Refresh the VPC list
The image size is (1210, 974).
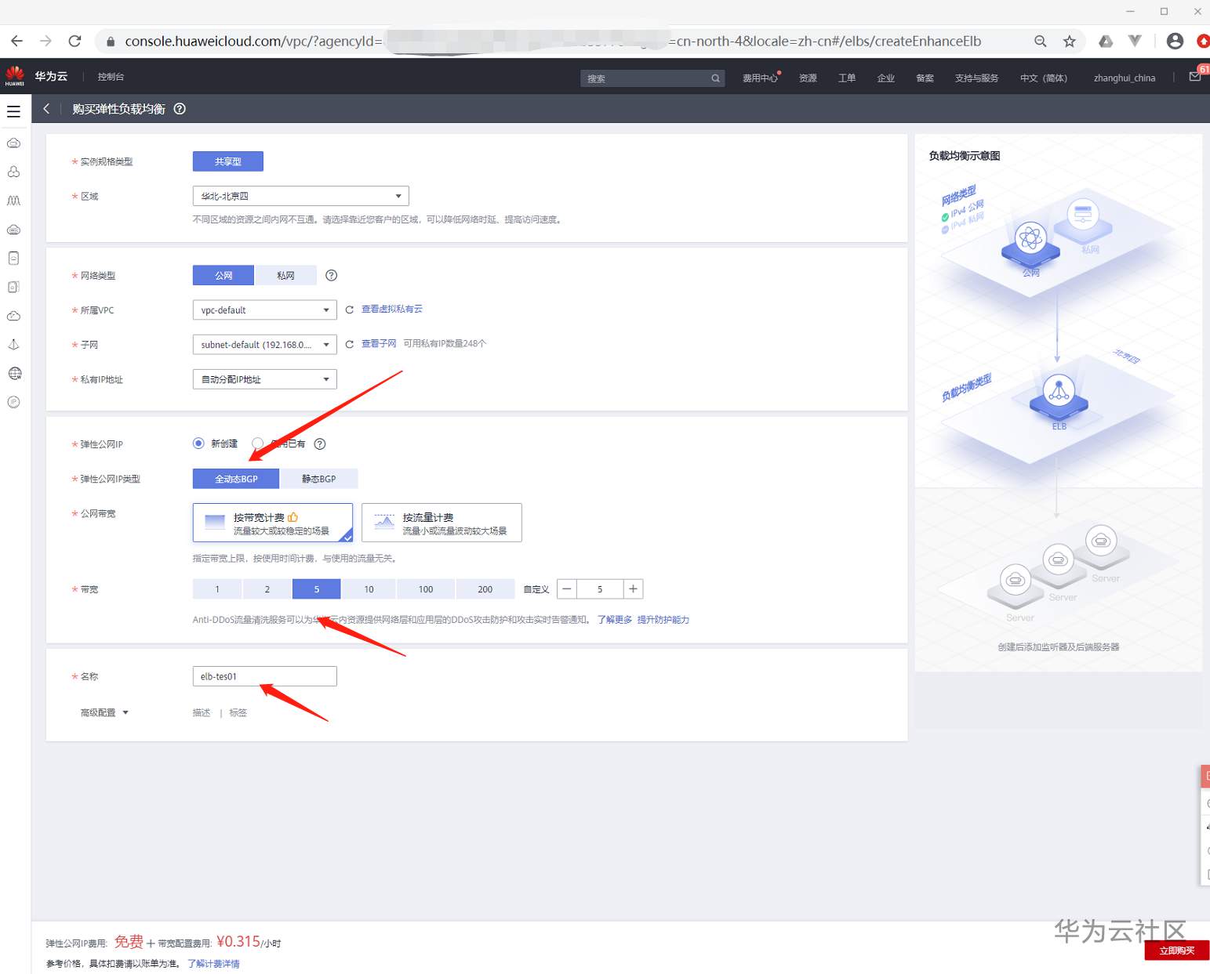[350, 310]
